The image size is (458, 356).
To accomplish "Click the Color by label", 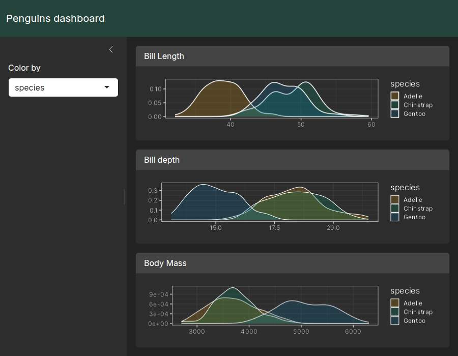I will (x=24, y=68).
